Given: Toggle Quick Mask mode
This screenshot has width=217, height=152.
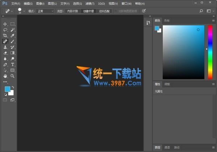Looking at the screenshot, I should [x=5, y=100].
